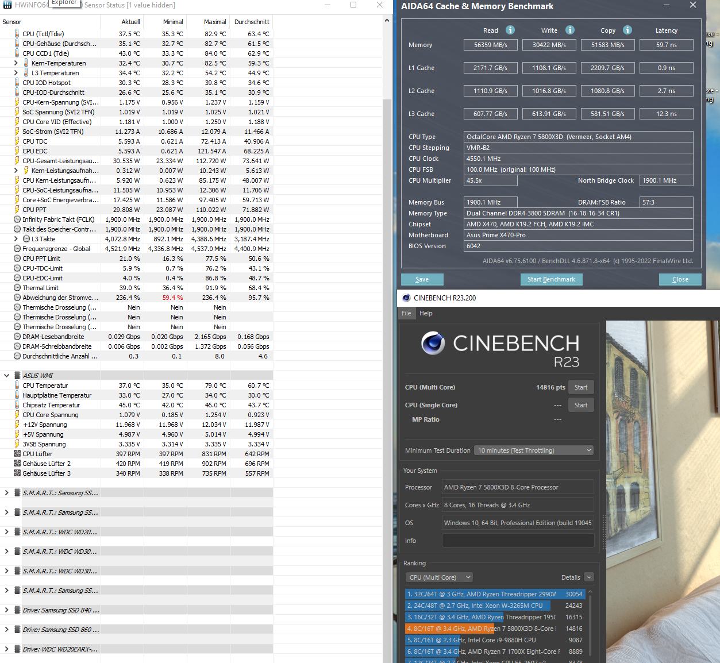The width and height of the screenshot is (720, 663).
Task: Click the CPU Multiplier 45.5x field
Action: click(490, 180)
